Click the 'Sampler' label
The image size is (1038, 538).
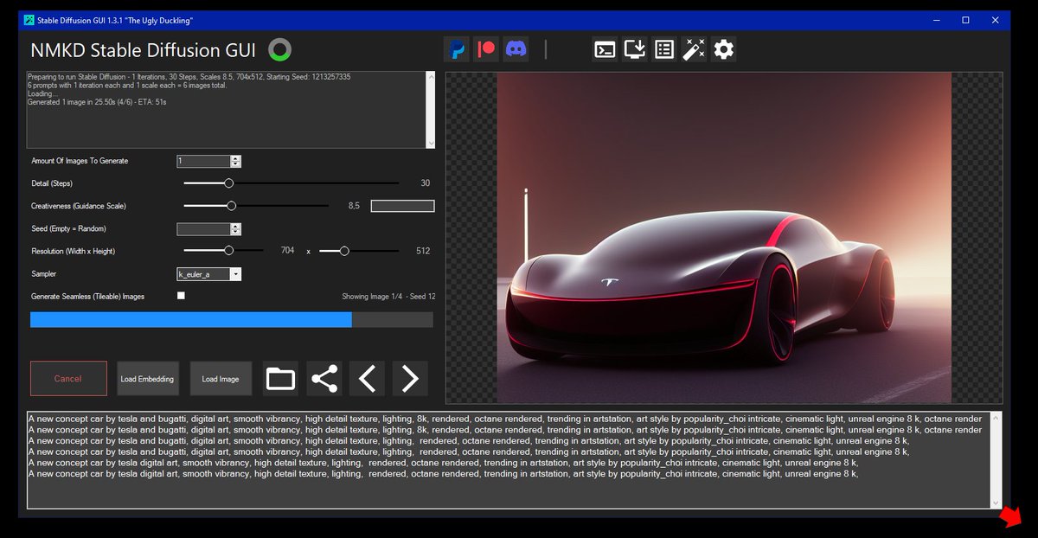pyautogui.click(x=43, y=273)
